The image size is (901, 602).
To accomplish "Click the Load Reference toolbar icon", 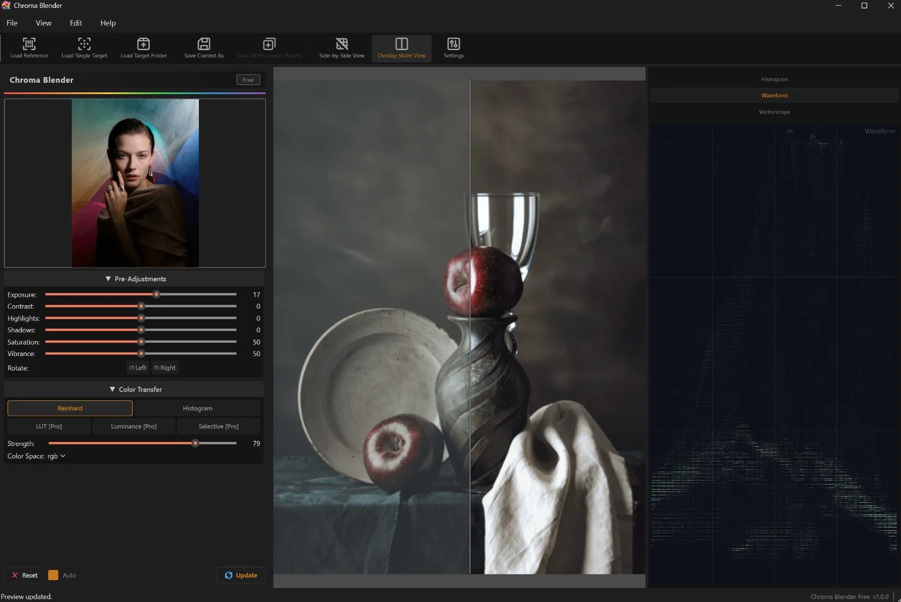I will tap(29, 48).
